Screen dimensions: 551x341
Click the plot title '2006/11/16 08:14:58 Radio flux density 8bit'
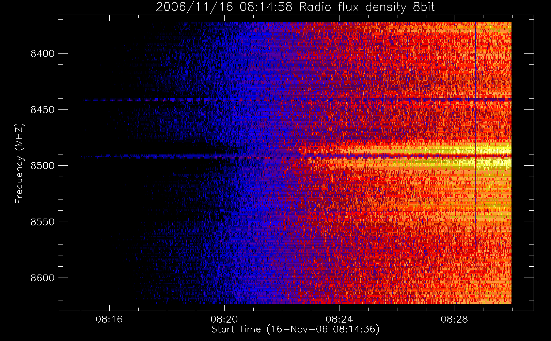click(x=295, y=7)
